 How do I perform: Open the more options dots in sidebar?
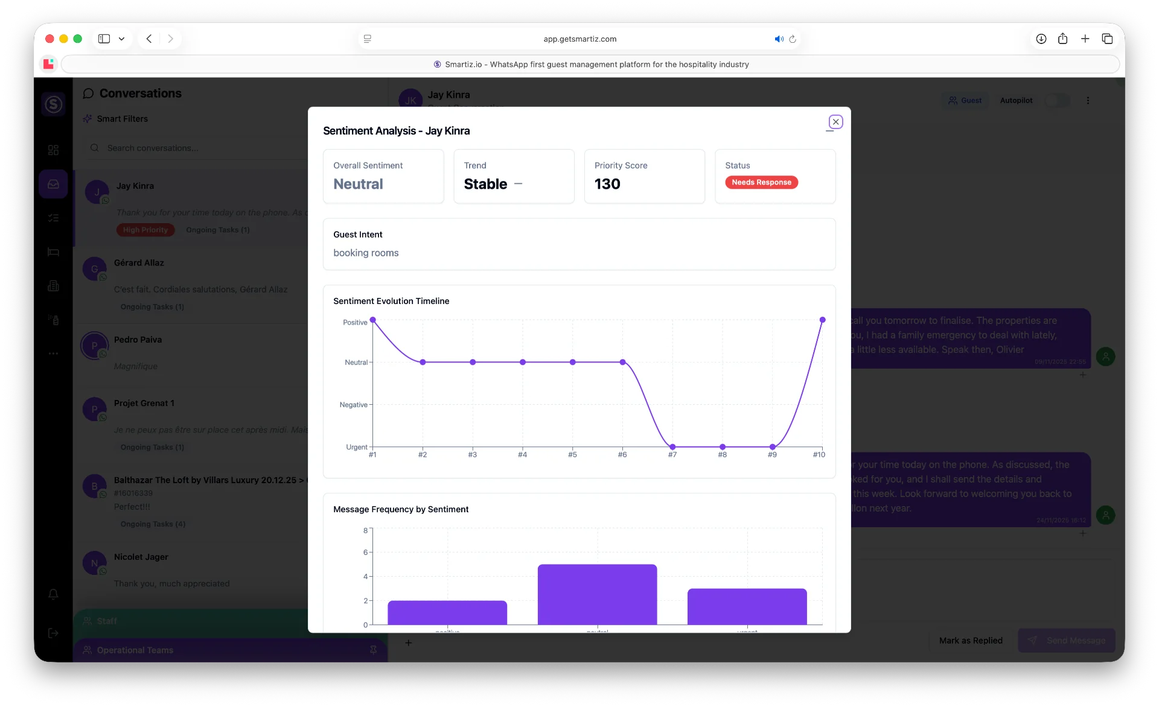pyautogui.click(x=54, y=353)
